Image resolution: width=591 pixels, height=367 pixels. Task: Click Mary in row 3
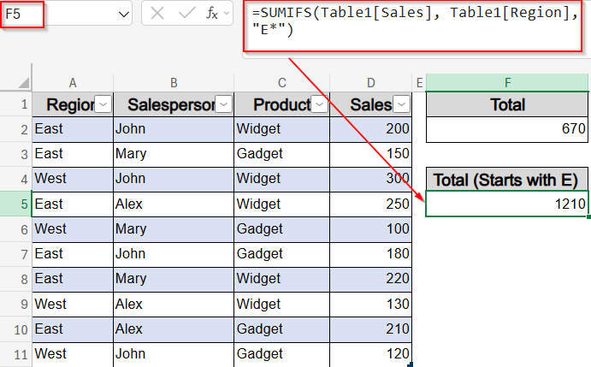174,154
